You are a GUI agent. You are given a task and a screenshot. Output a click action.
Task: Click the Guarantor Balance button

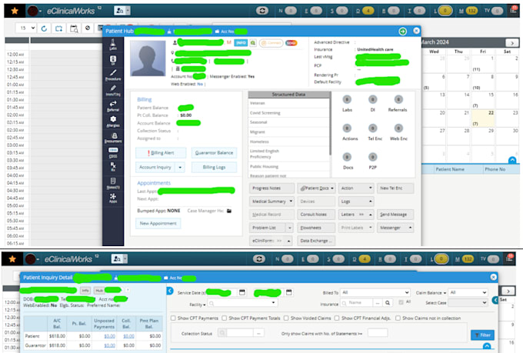[x=214, y=153]
